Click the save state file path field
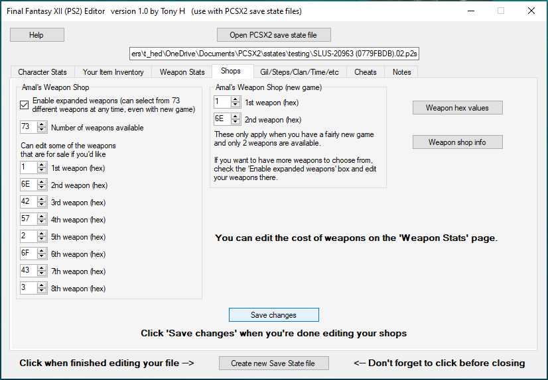Screen dimensions: 548x380 pos(274,54)
